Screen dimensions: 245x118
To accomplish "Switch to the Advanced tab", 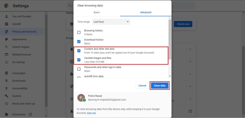I will point(146,12).
